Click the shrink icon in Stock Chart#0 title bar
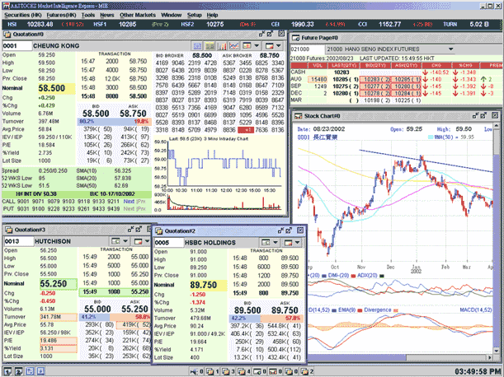The width and height of the screenshot is (504, 377). [475, 115]
